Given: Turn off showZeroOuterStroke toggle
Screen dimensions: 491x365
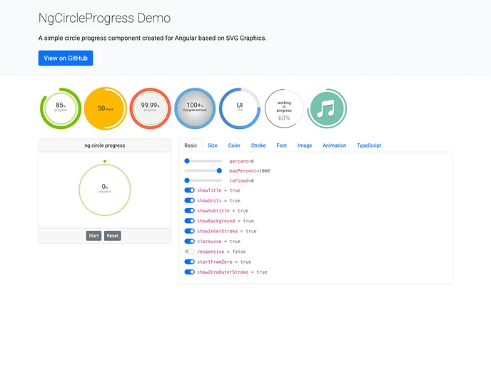Looking at the screenshot, I should point(189,272).
